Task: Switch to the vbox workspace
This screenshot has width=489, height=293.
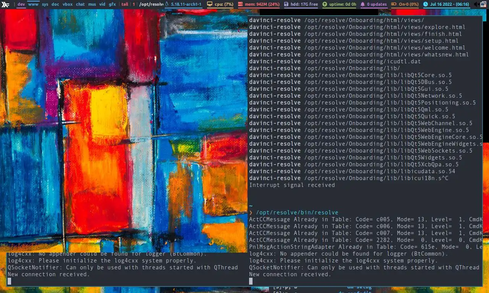Action: (68, 5)
